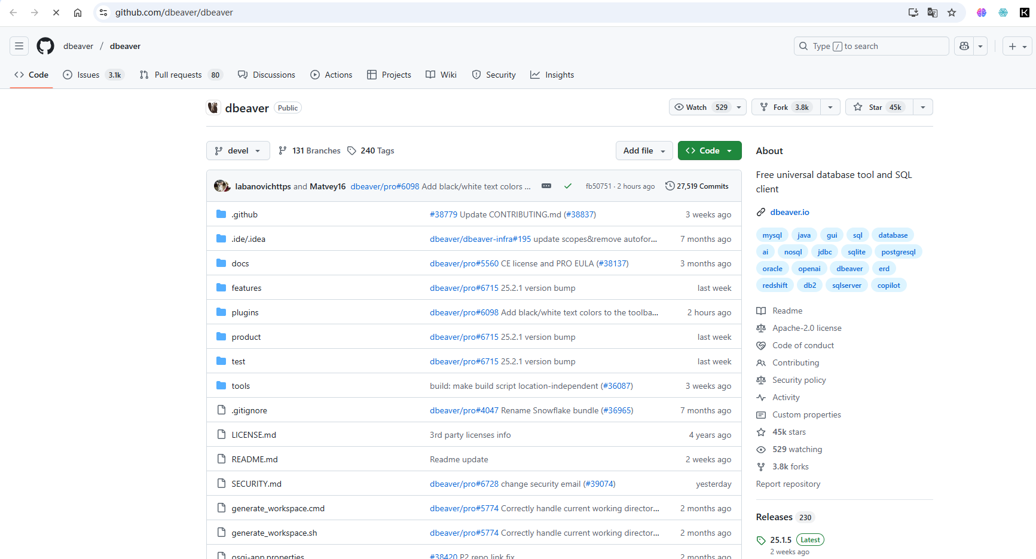Click dbeaver repository avatar icon
The image size is (1036, 559).
coord(213,107)
